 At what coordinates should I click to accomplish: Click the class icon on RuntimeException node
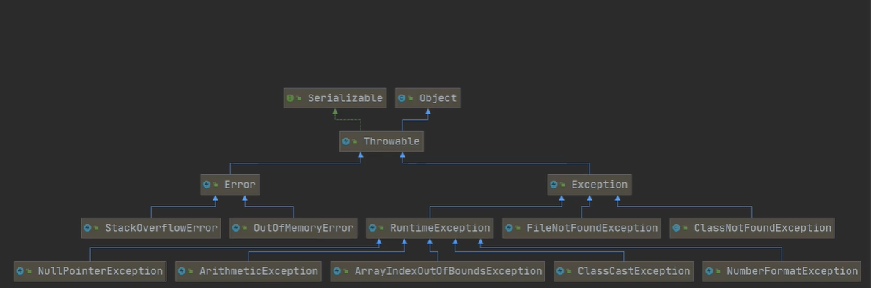point(372,228)
